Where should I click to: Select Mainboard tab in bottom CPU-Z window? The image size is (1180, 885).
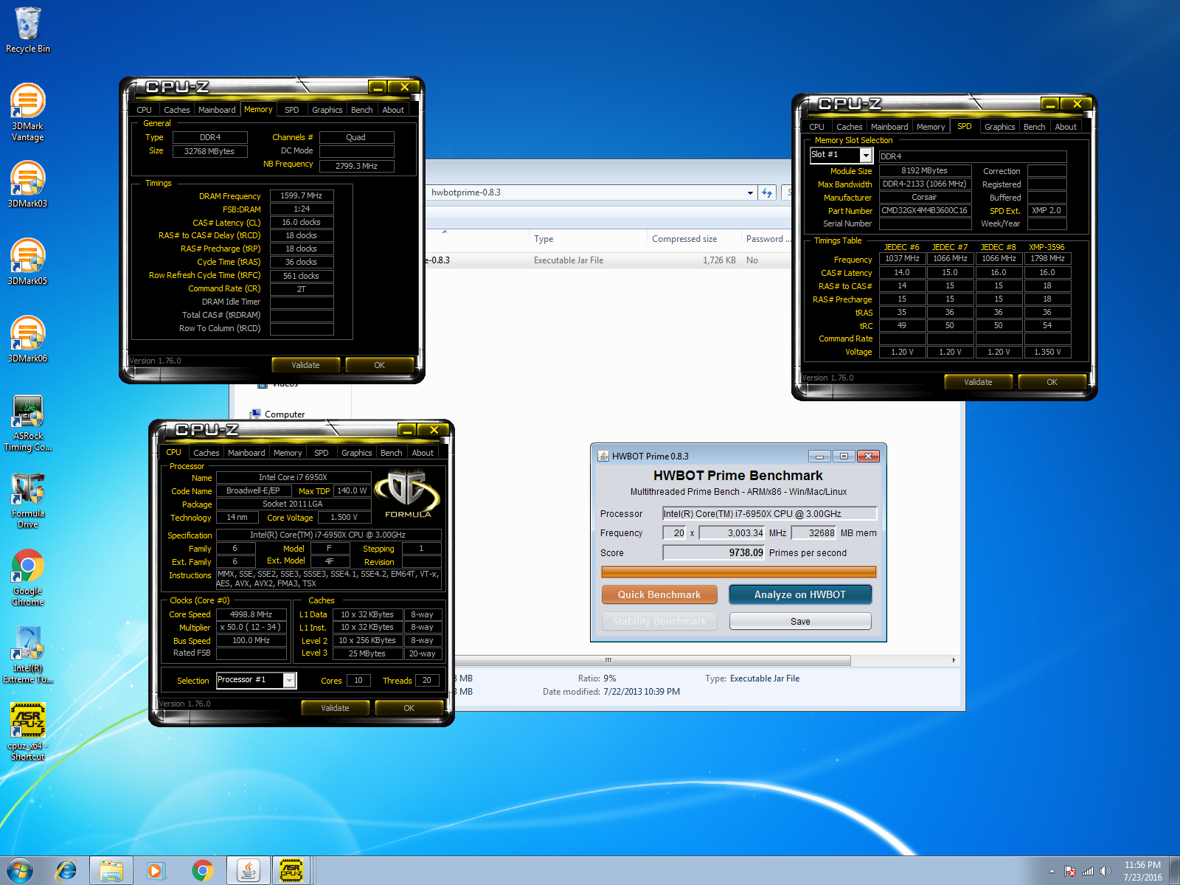tap(246, 453)
